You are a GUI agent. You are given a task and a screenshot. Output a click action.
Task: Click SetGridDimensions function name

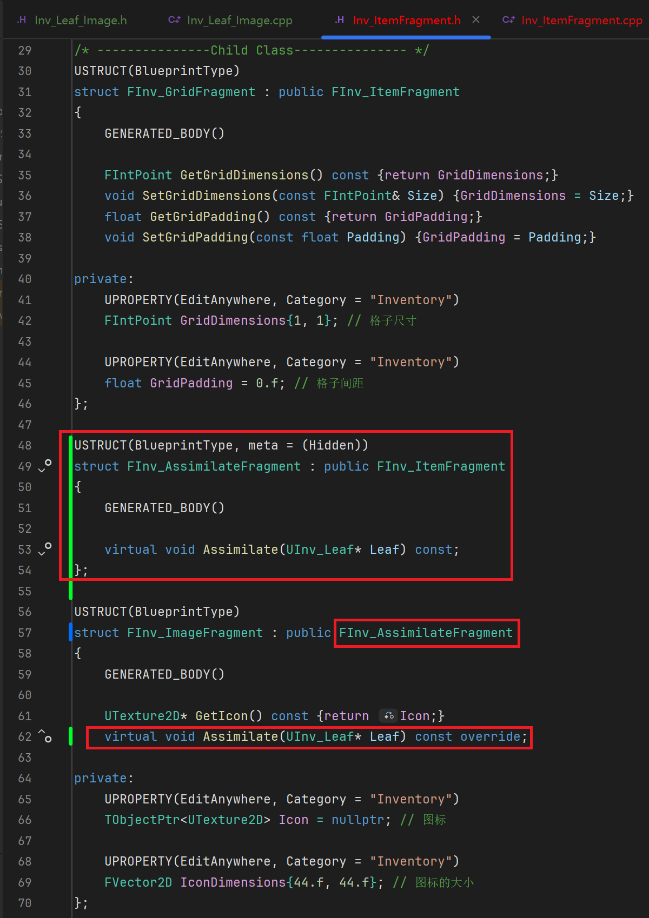[207, 196]
